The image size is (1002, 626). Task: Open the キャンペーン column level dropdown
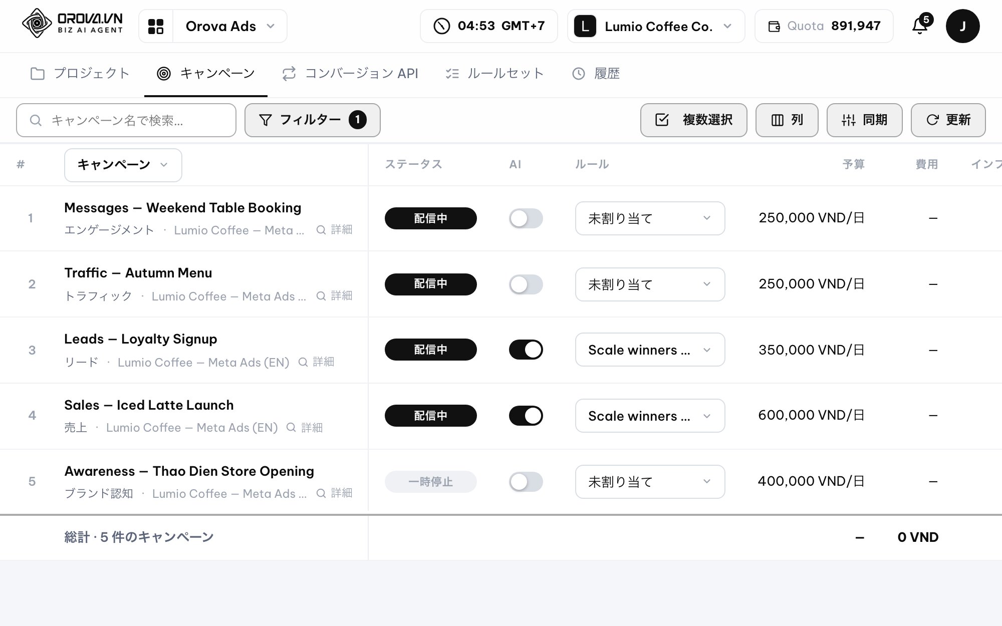(123, 165)
